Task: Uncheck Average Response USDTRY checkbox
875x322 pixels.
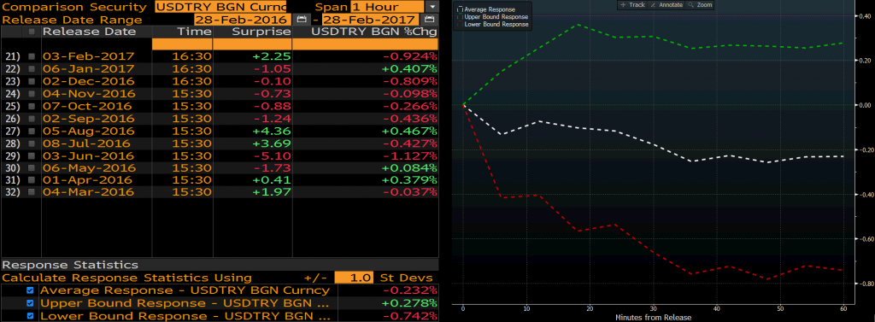Action: tap(30, 290)
